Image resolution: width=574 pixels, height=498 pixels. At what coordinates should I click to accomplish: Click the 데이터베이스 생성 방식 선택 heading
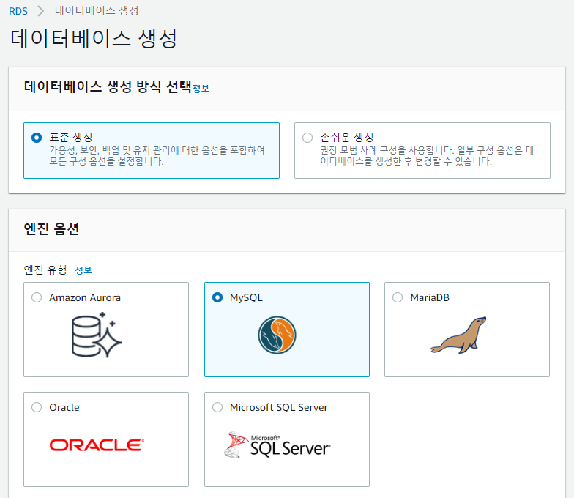(107, 86)
